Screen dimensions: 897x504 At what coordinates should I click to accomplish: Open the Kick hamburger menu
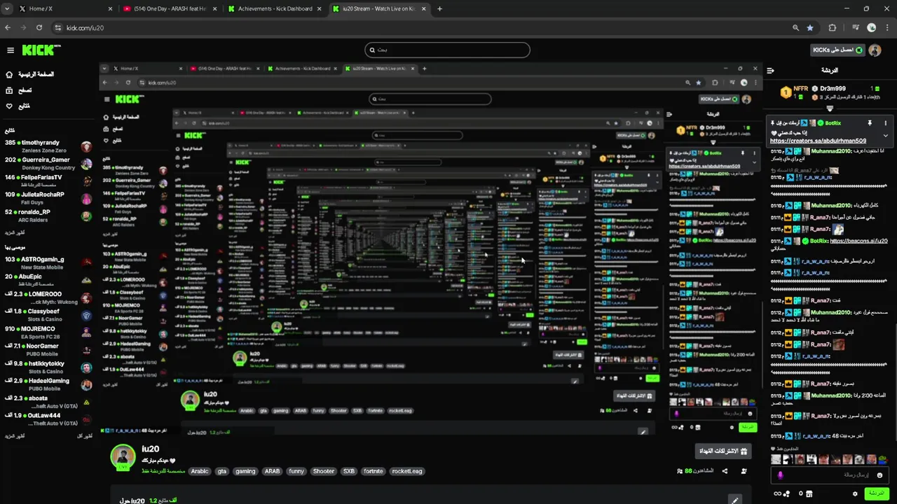(x=11, y=50)
